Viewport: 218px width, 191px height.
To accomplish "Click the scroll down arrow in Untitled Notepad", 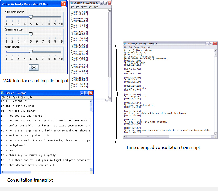I will point(92,169).
